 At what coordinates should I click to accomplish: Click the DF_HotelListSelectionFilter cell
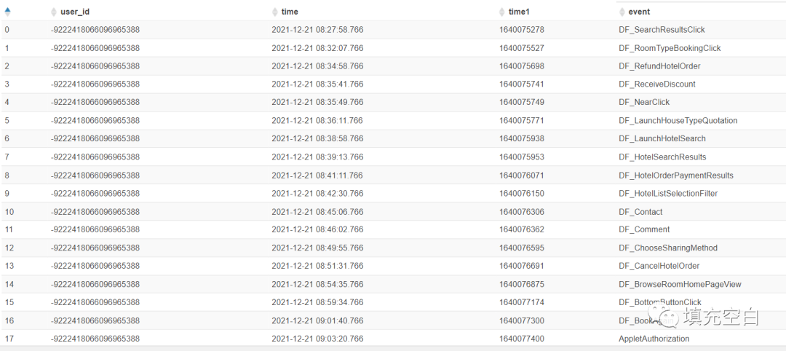point(668,194)
